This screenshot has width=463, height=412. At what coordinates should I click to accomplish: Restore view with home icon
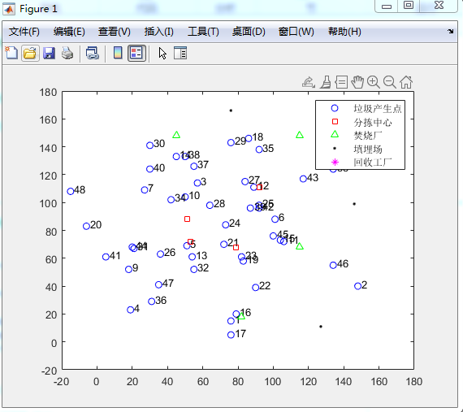click(406, 82)
